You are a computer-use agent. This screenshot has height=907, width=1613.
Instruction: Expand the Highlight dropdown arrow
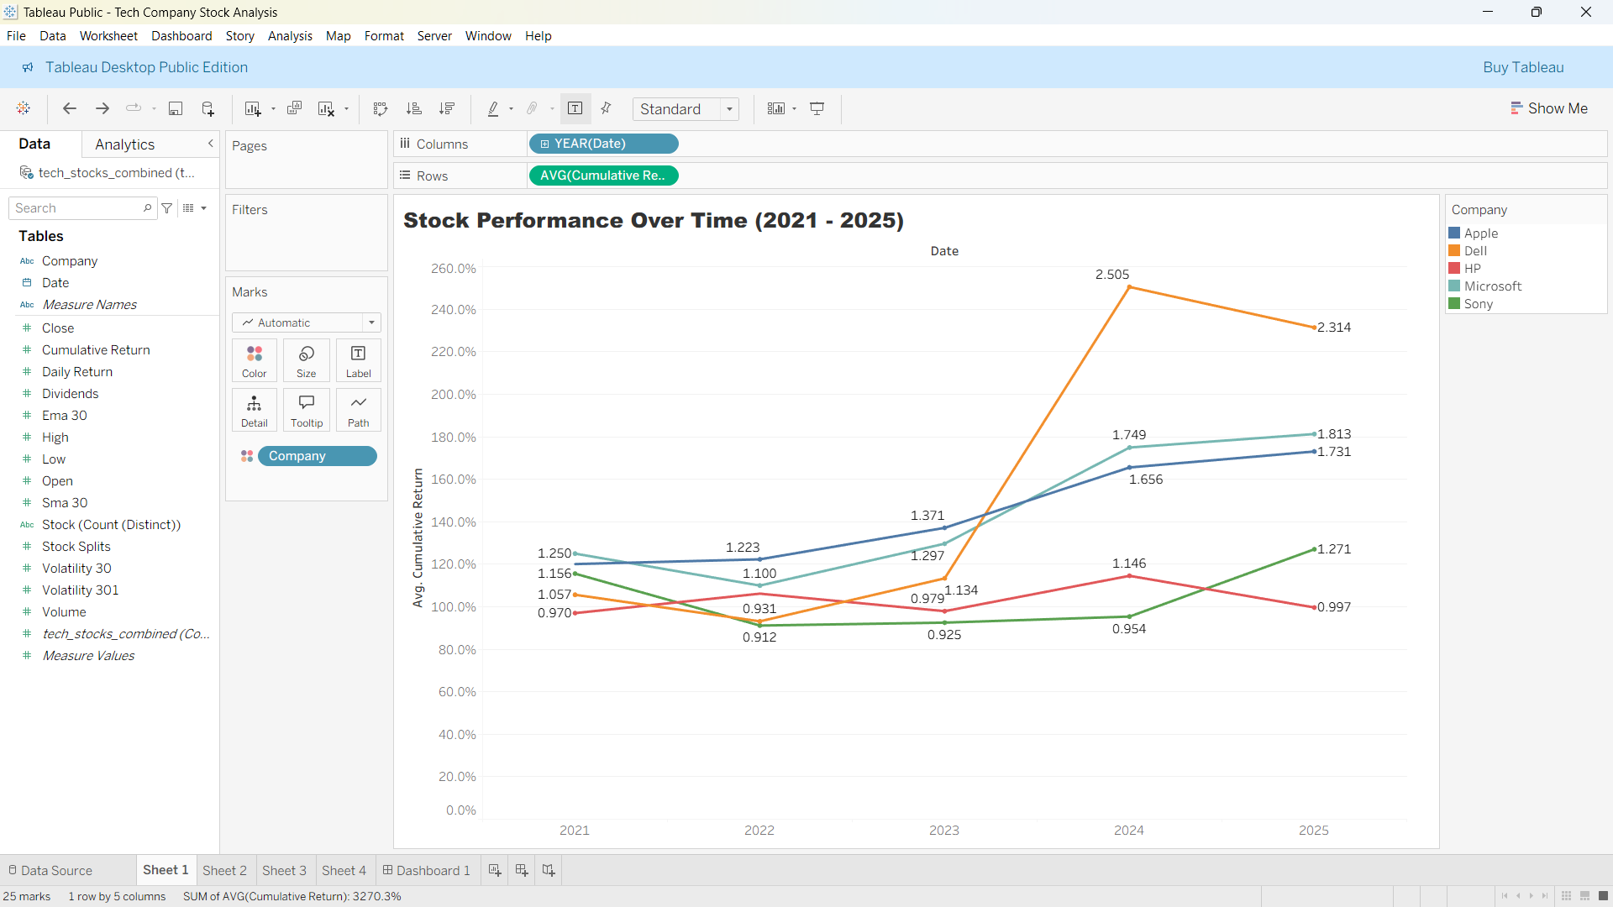511,109
